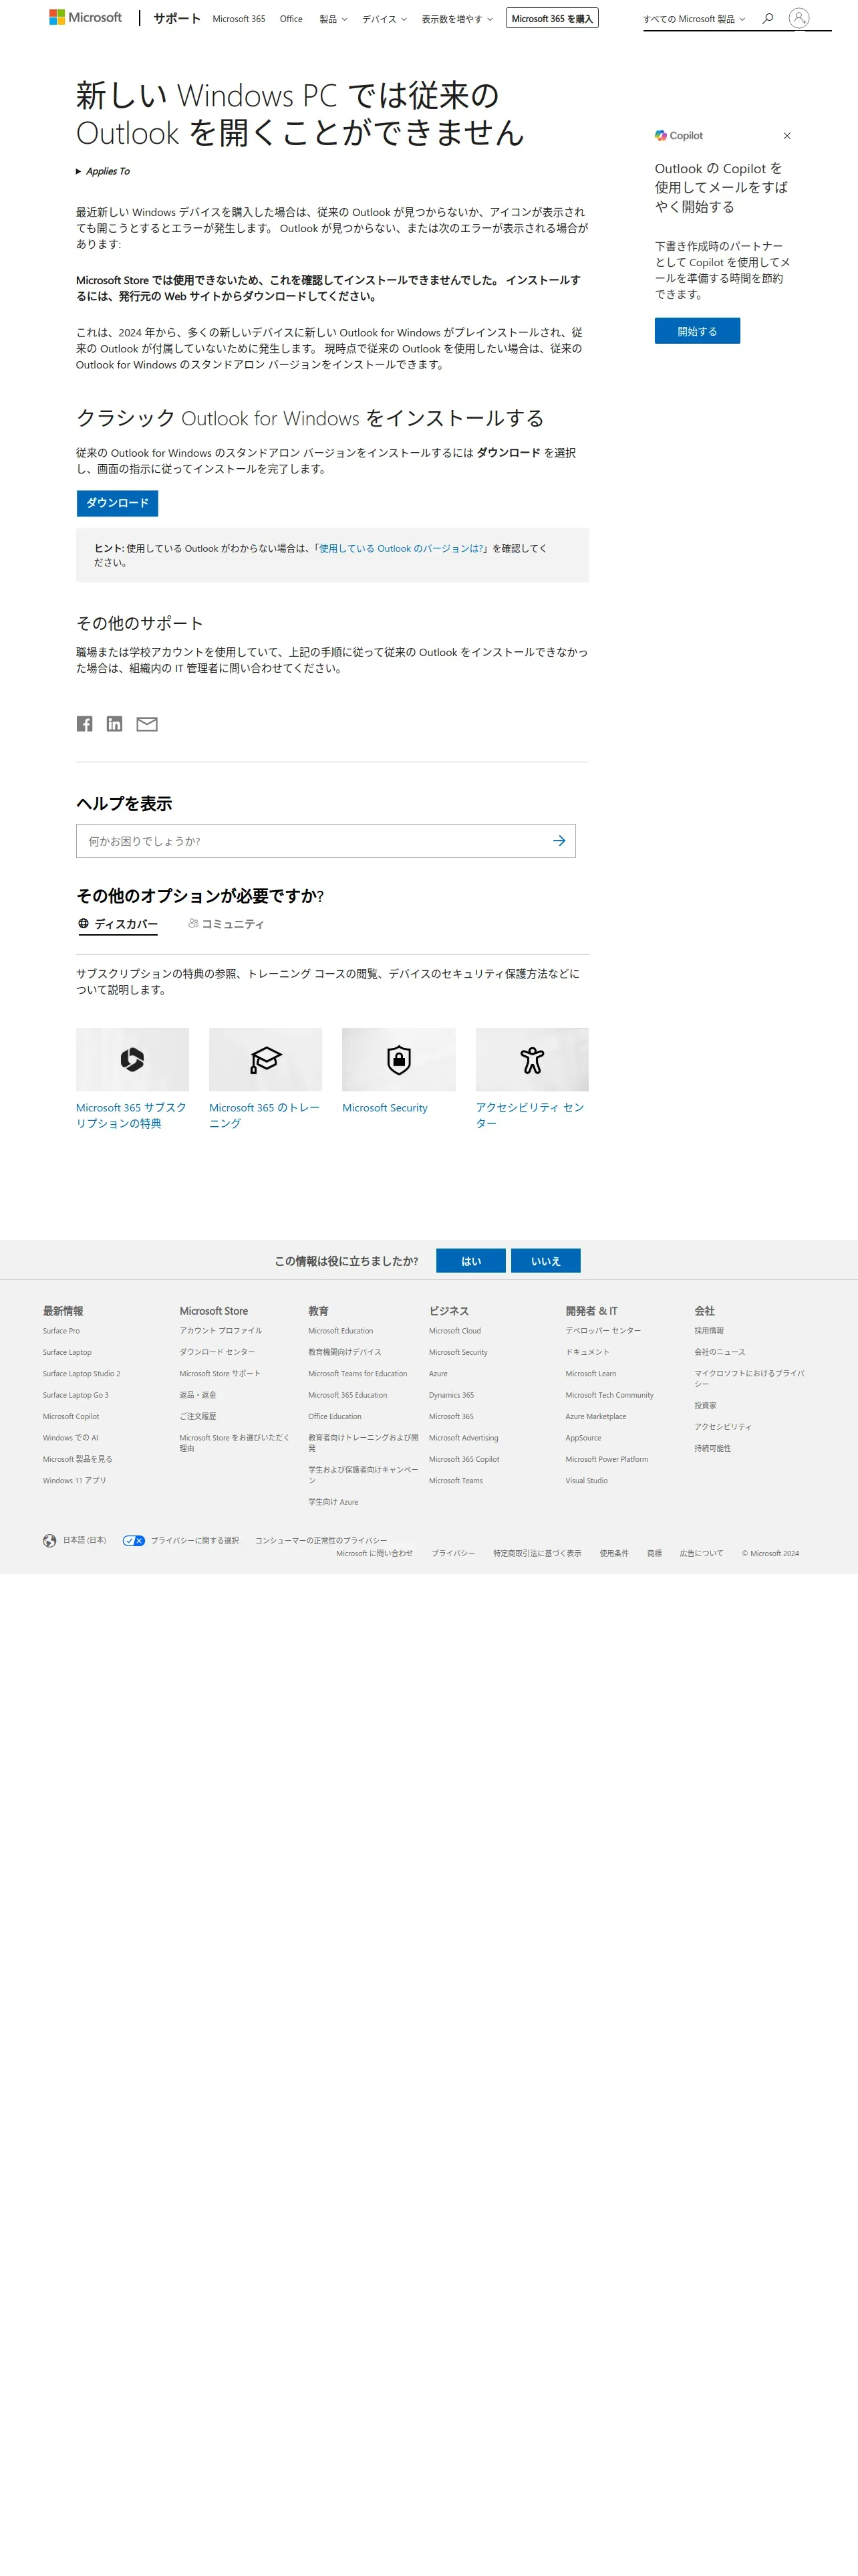Click the Microsoft logo in header

[86, 17]
